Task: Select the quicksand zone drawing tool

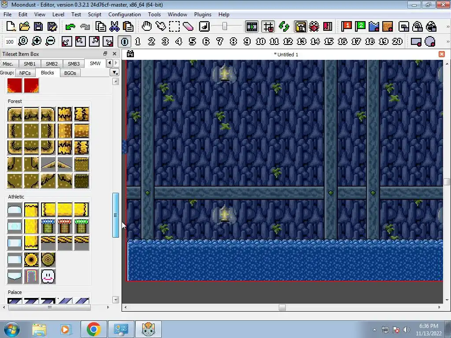Action: pyautogui.click(x=388, y=26)
